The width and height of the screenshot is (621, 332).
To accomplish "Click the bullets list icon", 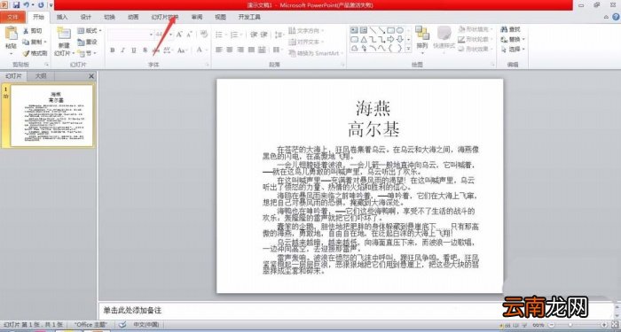I will pos(218,35).
